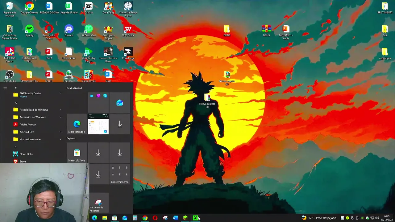Open the CurseForge desktop shortcut
395x222 pixels.
[128, 54]
